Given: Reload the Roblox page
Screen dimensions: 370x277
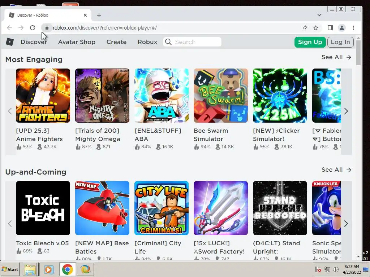Looking at the screenshot, I should tap(33, 28).
